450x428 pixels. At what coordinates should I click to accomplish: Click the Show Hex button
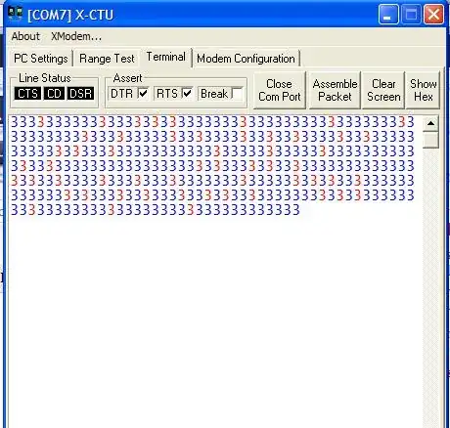coord(423,90)
